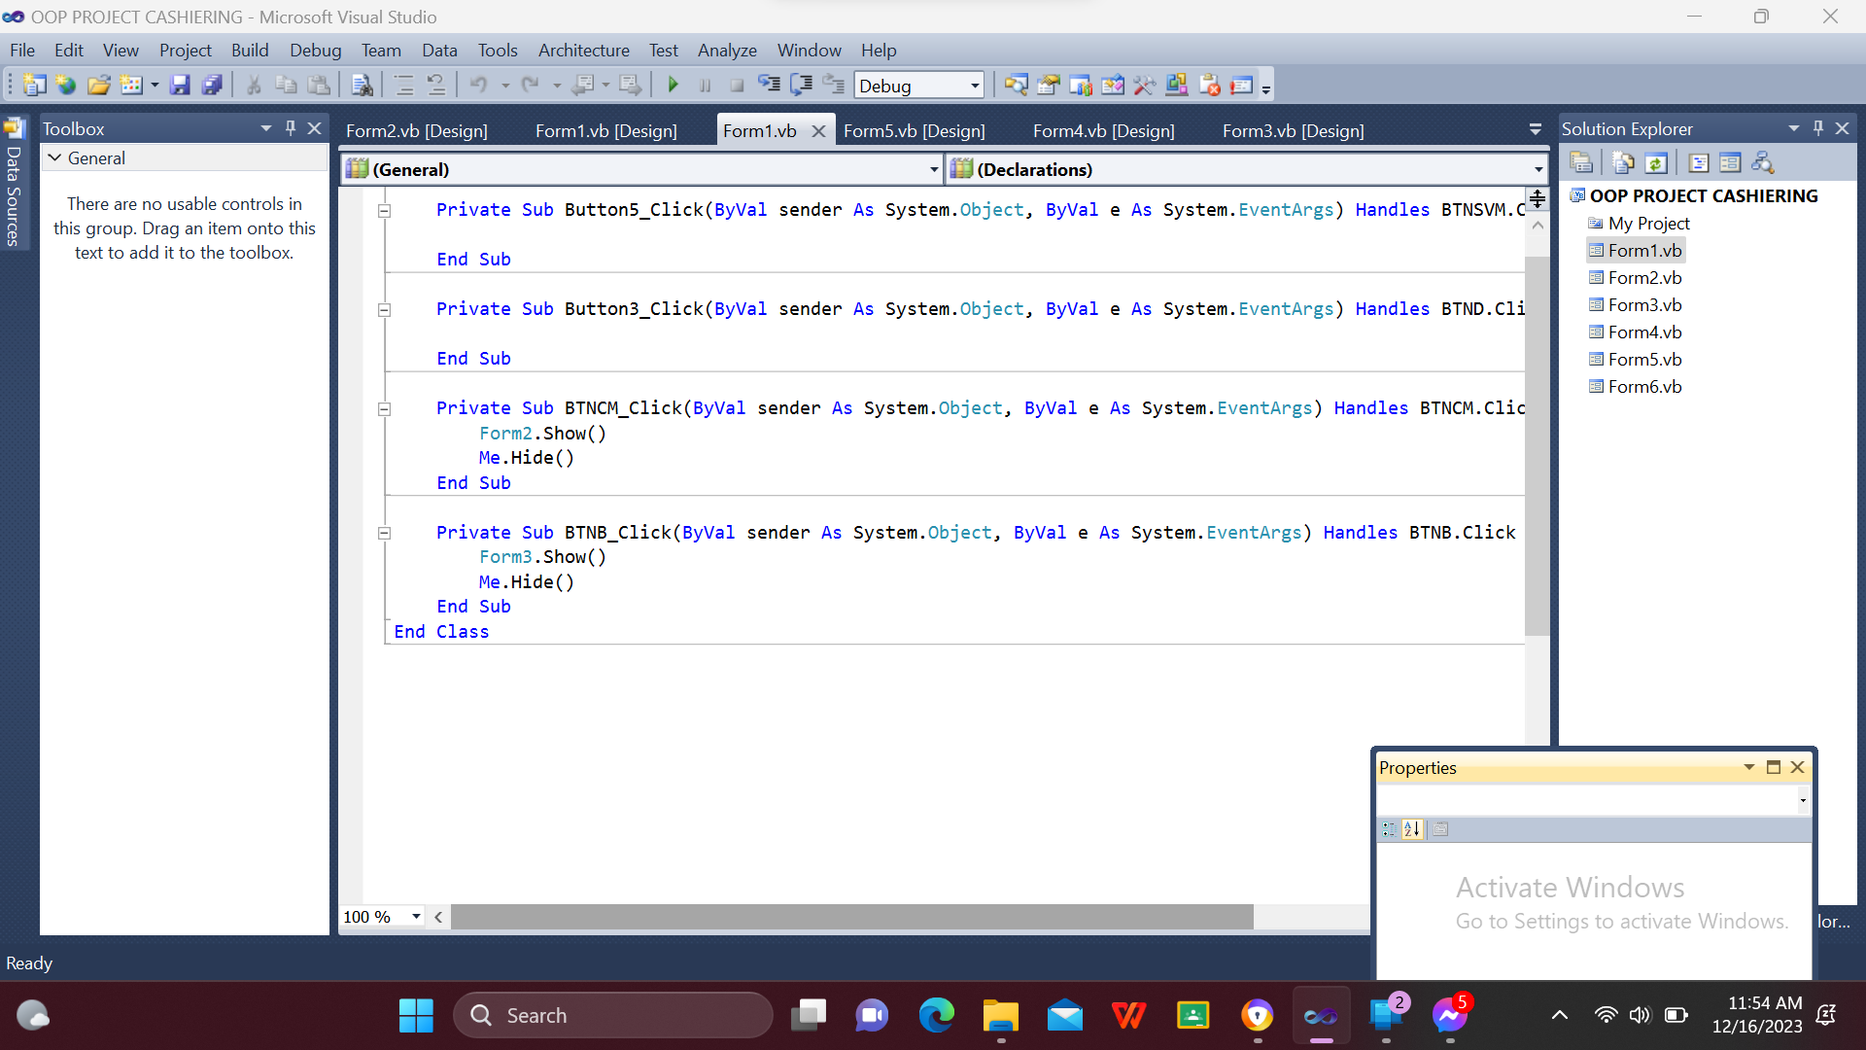
Task: Open the Build menu
Action: tap(249, 51)
